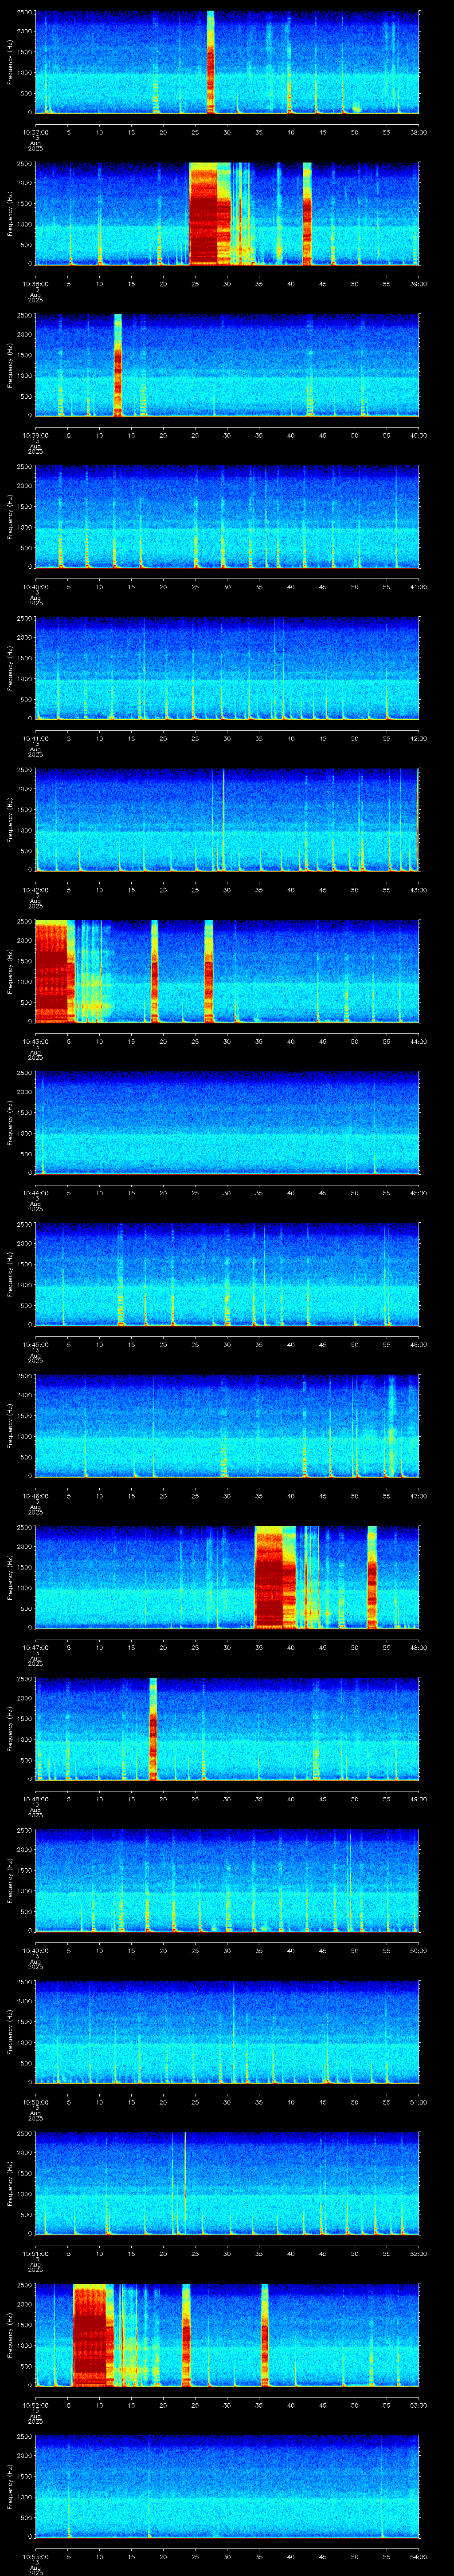Screen dimensions: 454x2576
Task: Click the 10:43:00 start time label
Action: pyautogui.click(x=35, y=1041)
